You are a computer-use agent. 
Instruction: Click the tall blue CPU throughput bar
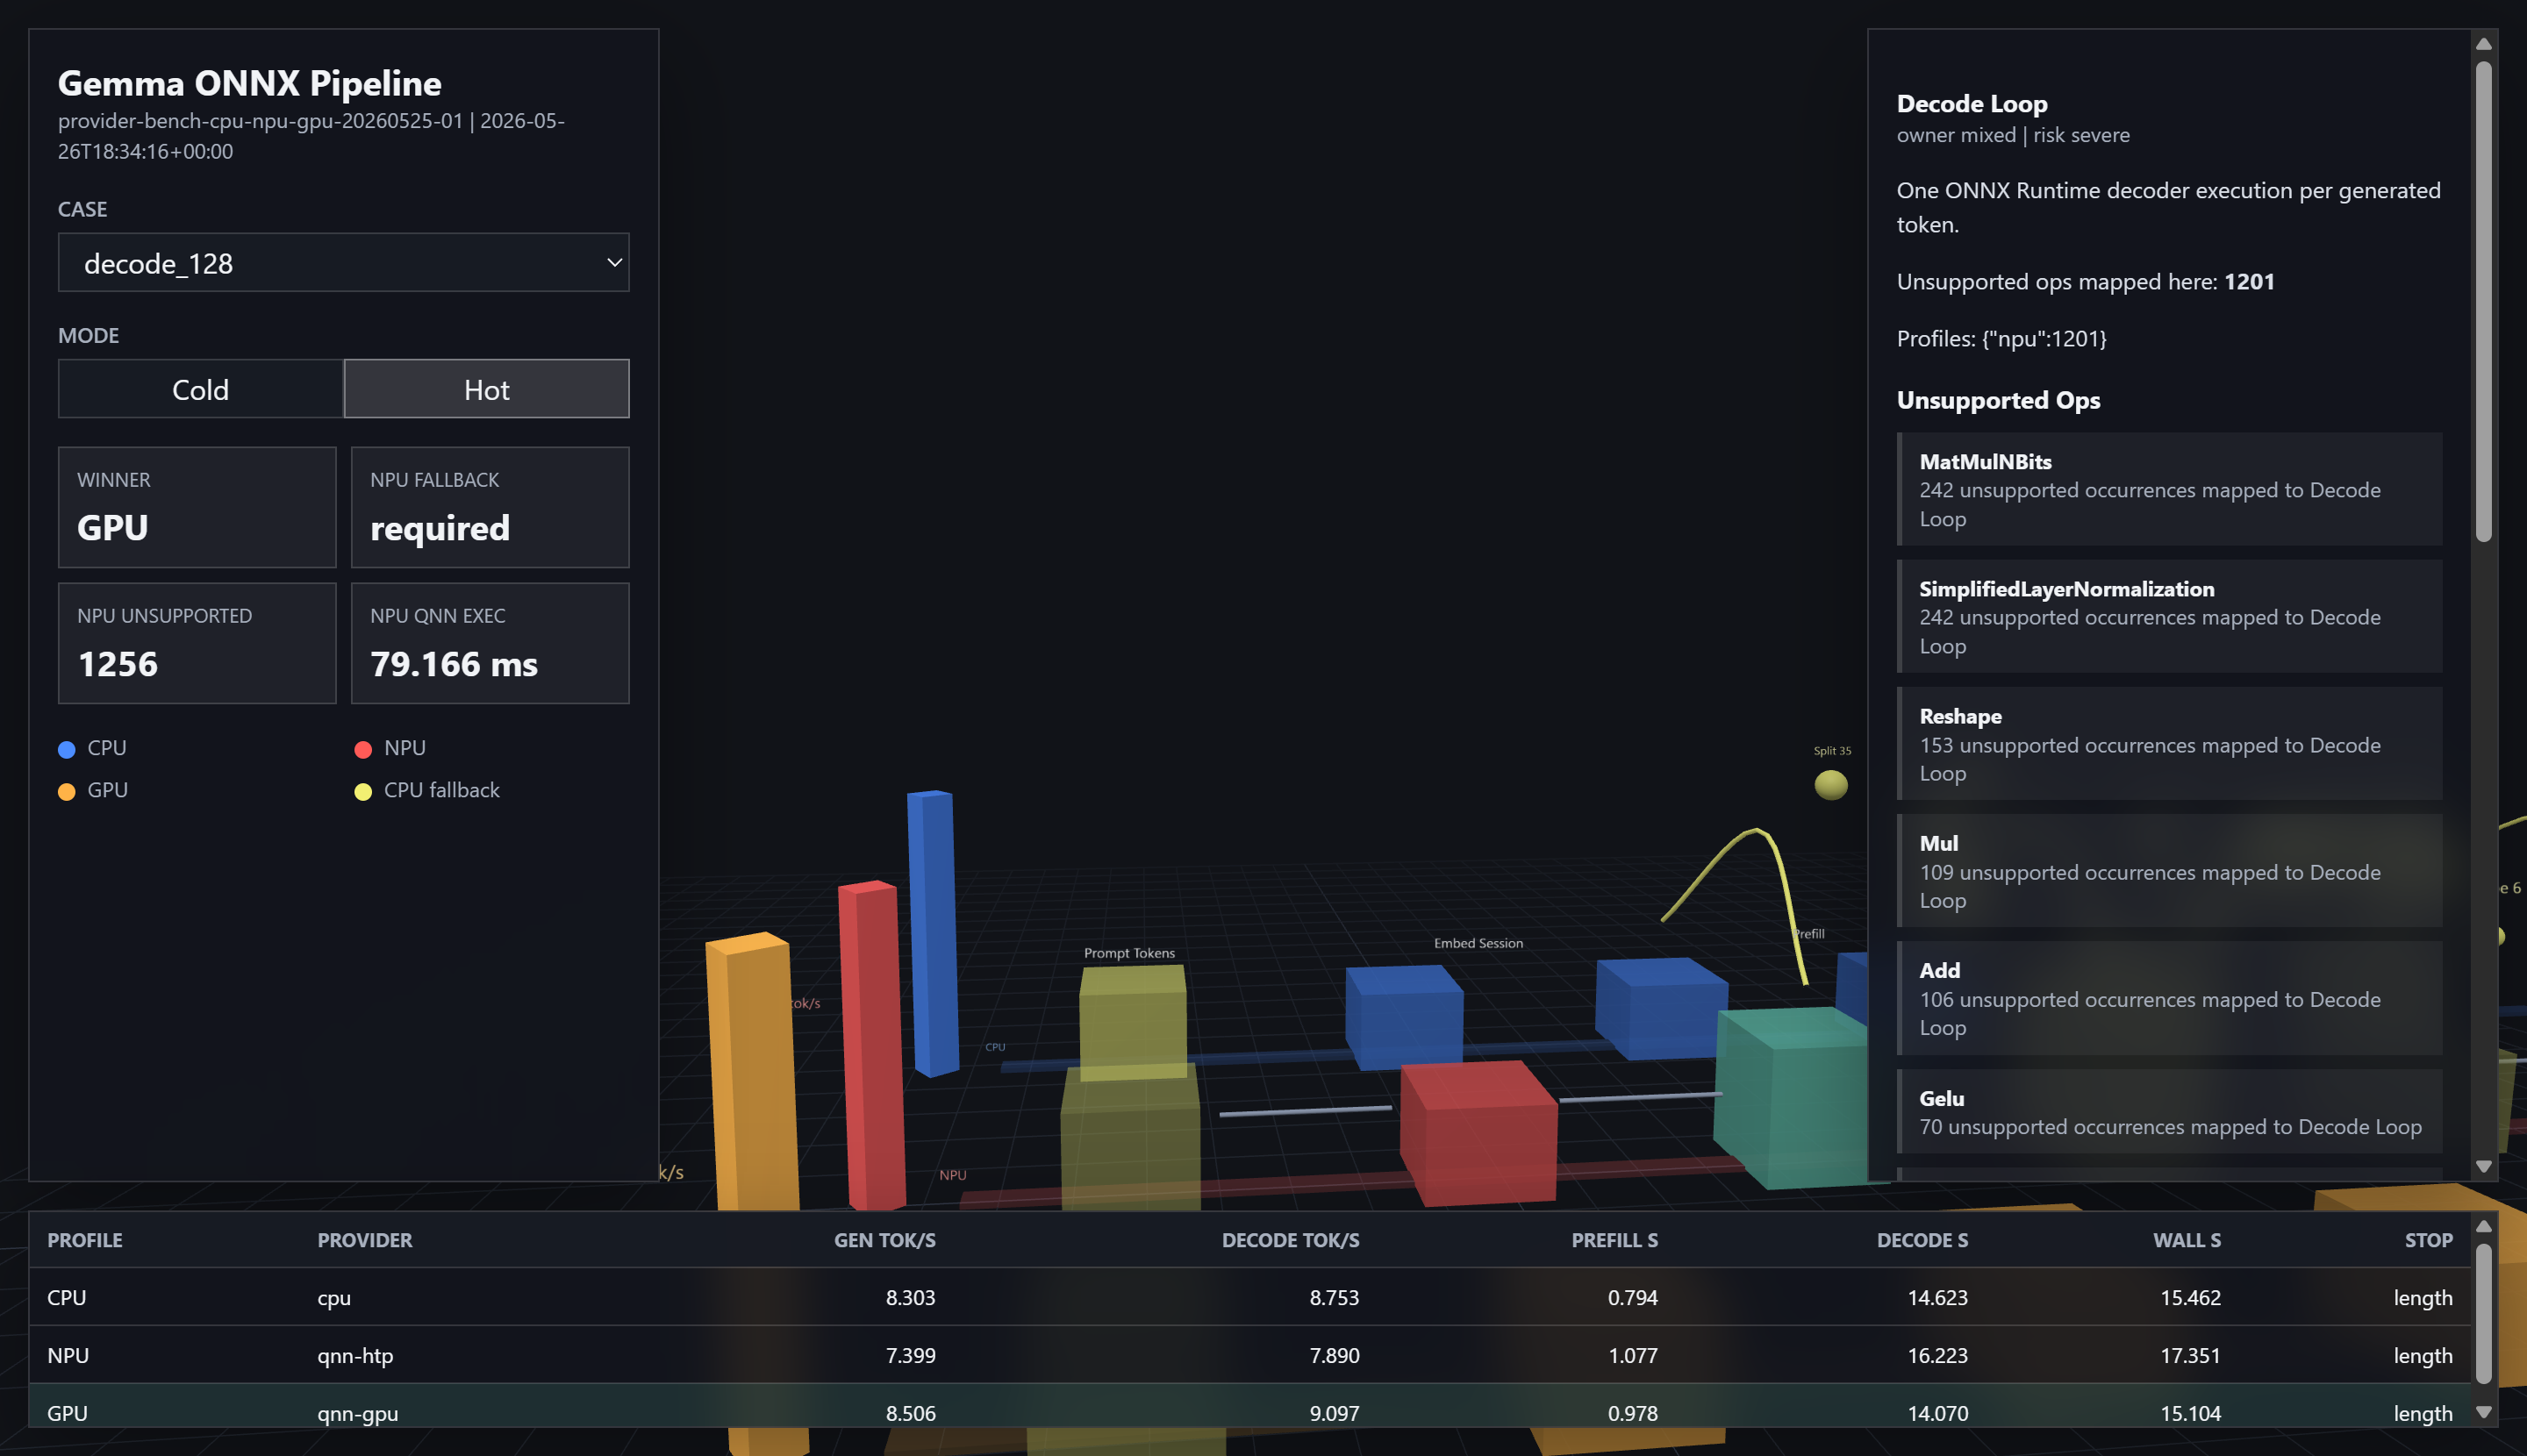click(x=933, y=932)
